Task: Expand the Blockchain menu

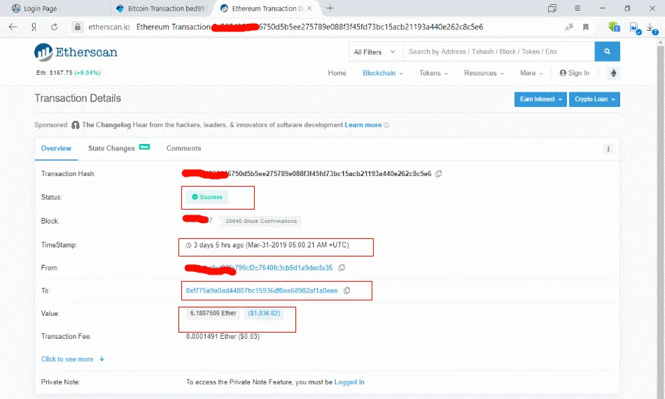Action: pyautogui.click(x=382, y=73)
